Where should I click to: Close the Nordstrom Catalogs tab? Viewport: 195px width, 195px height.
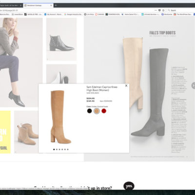click(x=51, y=5)
